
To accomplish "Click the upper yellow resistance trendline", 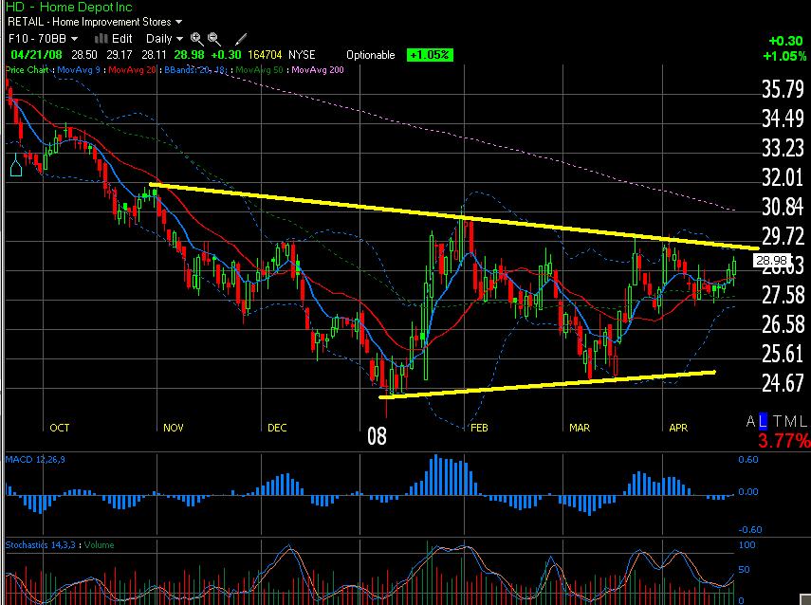I will point(454,216).
